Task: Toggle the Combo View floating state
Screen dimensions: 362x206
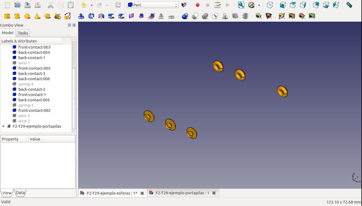Action: (x=70, y=25)
